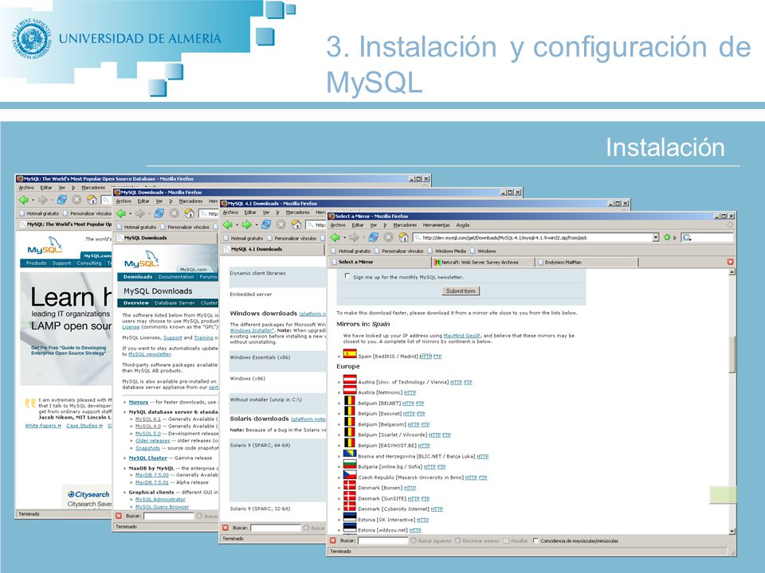This screenshot has height=573, width=765.
Task: Go Home in Select a Mirror window
Action: 403,237
